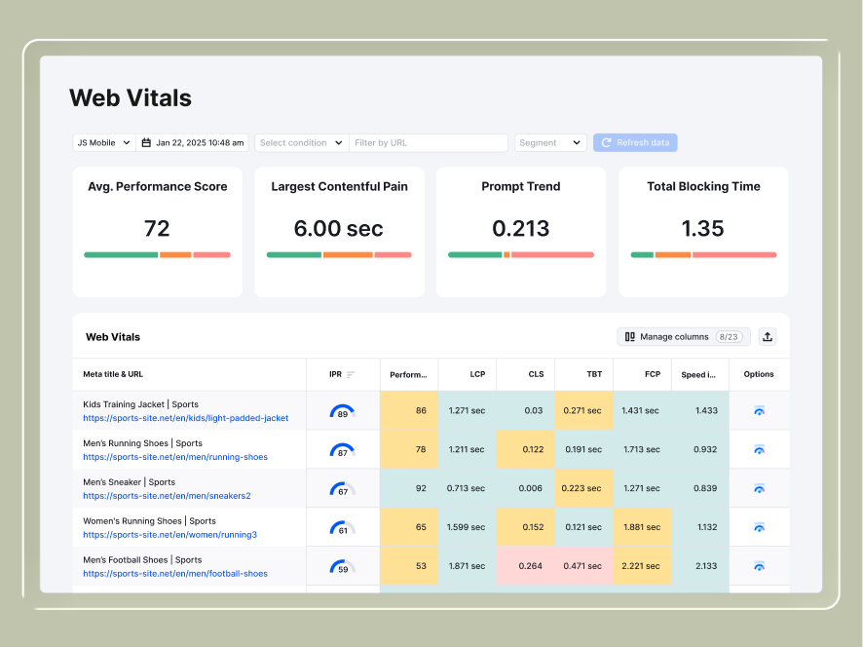Click the Filter by URL input field
Viewport: 863px width, 647px height.
pos(429,142)
